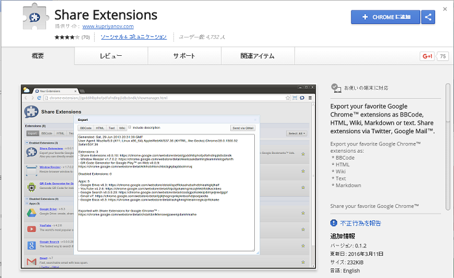Open the Select All dropdown in the screenshot
Viewport: 454px width, 278px height.
[297, 133]
